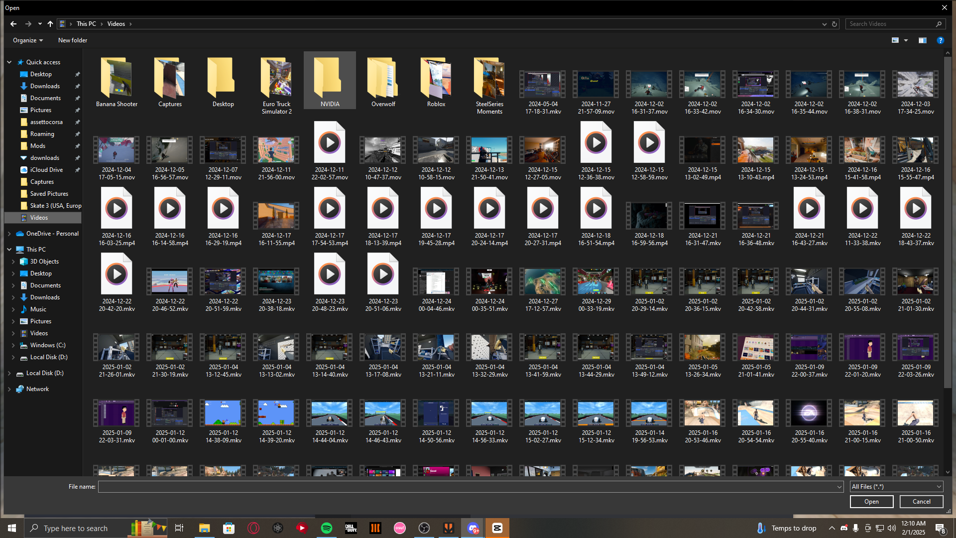Open Spotify from the taskbar
The image size is (956, 538).
click(x=327, y=528)
